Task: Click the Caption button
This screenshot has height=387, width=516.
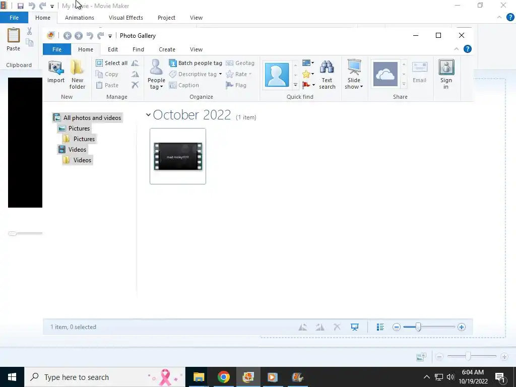Action: point(184,85)
